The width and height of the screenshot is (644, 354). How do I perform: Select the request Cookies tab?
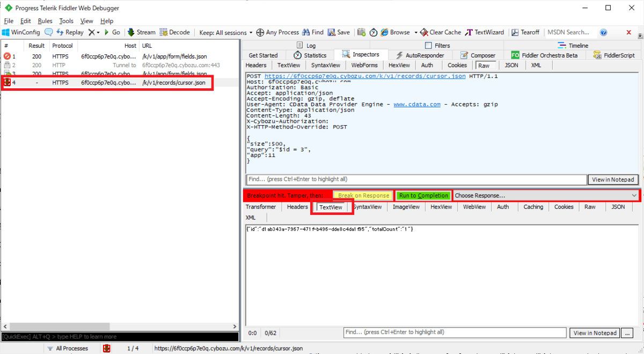pyautogui.click(x=457, y=65)
